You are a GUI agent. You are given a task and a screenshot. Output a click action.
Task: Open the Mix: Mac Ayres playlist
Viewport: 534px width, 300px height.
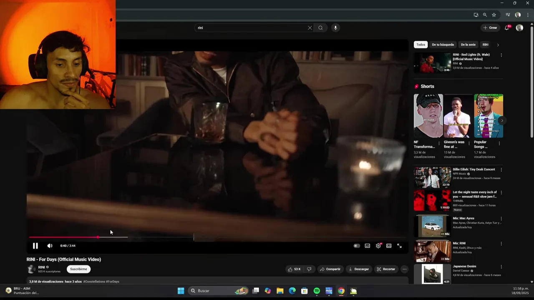(x=432, y=226)
